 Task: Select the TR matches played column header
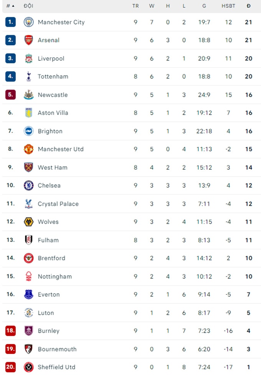[135, 6]
